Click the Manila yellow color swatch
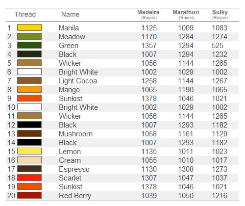245x206 pixels. point(29,27)
